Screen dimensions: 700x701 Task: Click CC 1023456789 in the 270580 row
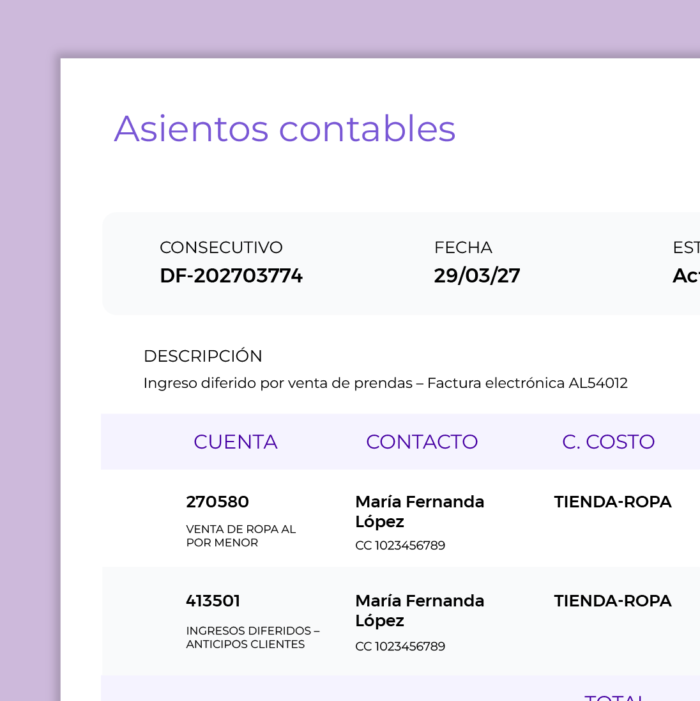(x=400, y=546)
